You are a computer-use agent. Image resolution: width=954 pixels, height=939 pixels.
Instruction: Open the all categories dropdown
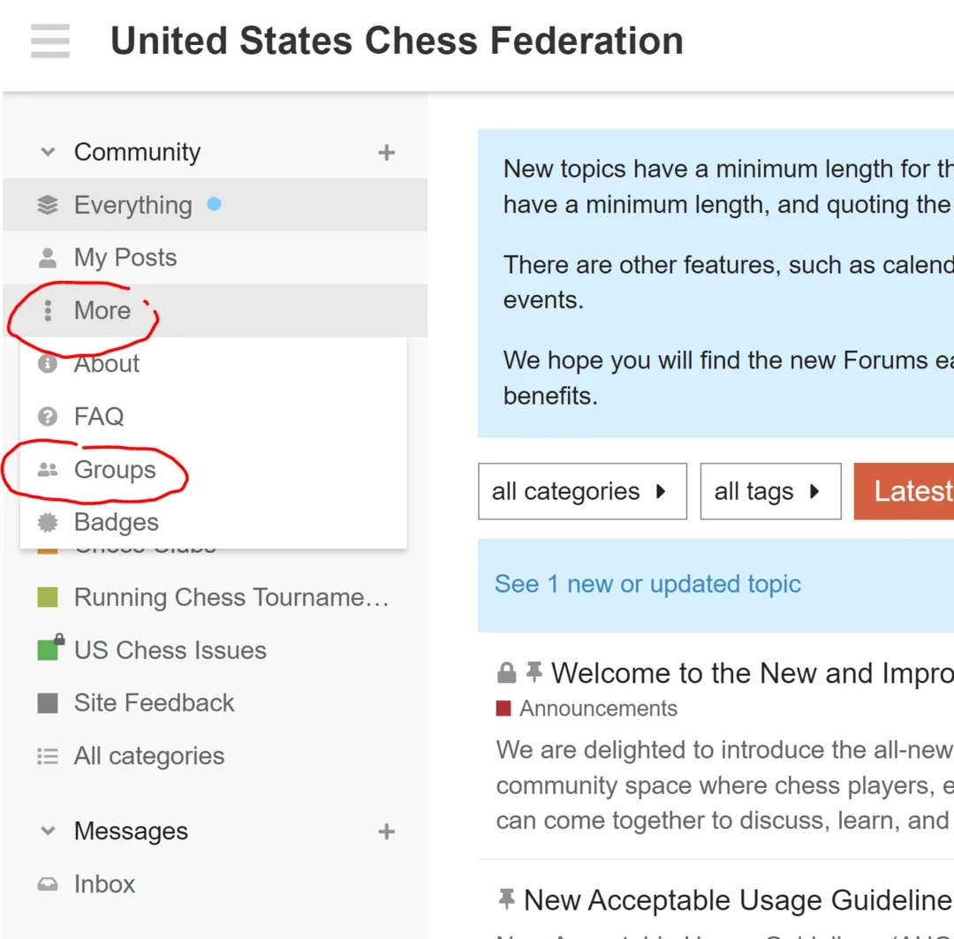[582, 491]
